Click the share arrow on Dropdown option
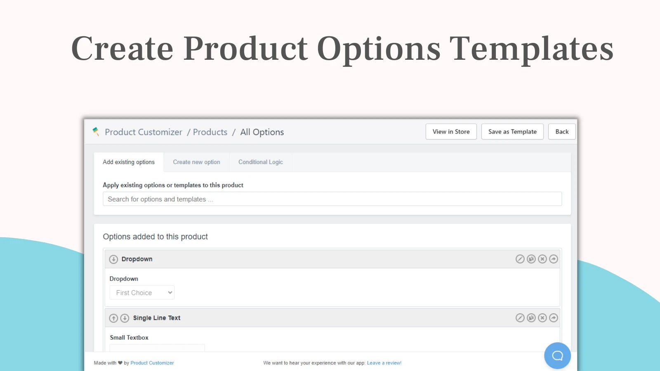660x371 pixels. pos(554,259)
